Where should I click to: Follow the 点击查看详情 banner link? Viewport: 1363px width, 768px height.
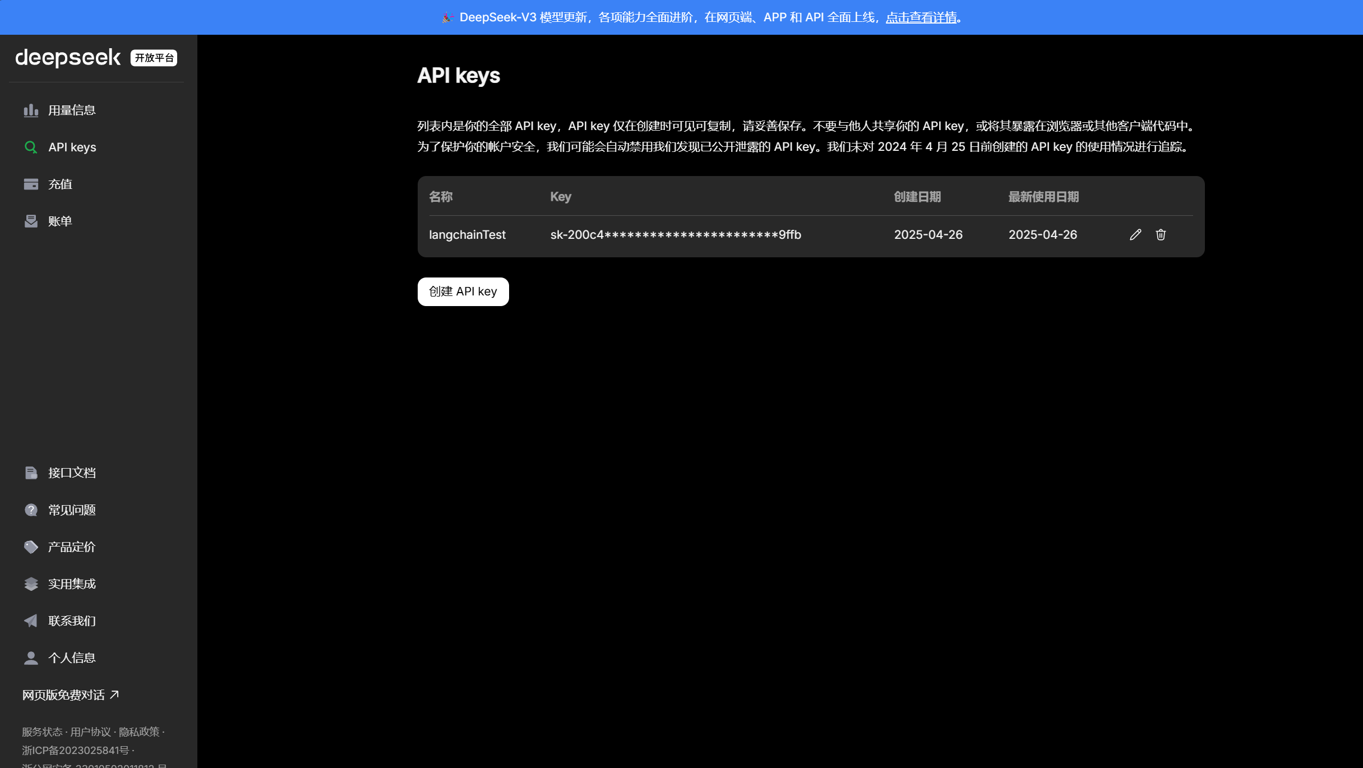click(921, 17)
